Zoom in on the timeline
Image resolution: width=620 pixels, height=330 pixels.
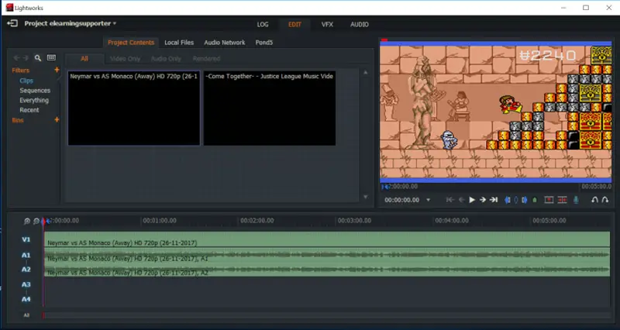(27, 221)
